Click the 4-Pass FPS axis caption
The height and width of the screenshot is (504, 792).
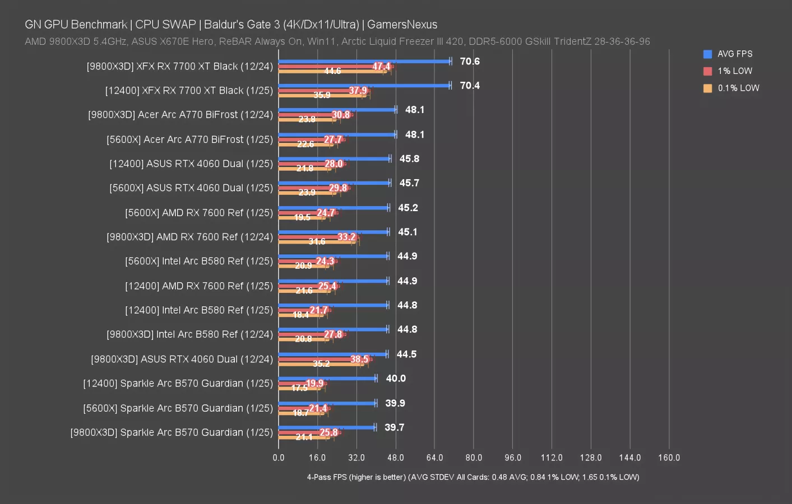[473, 477]
